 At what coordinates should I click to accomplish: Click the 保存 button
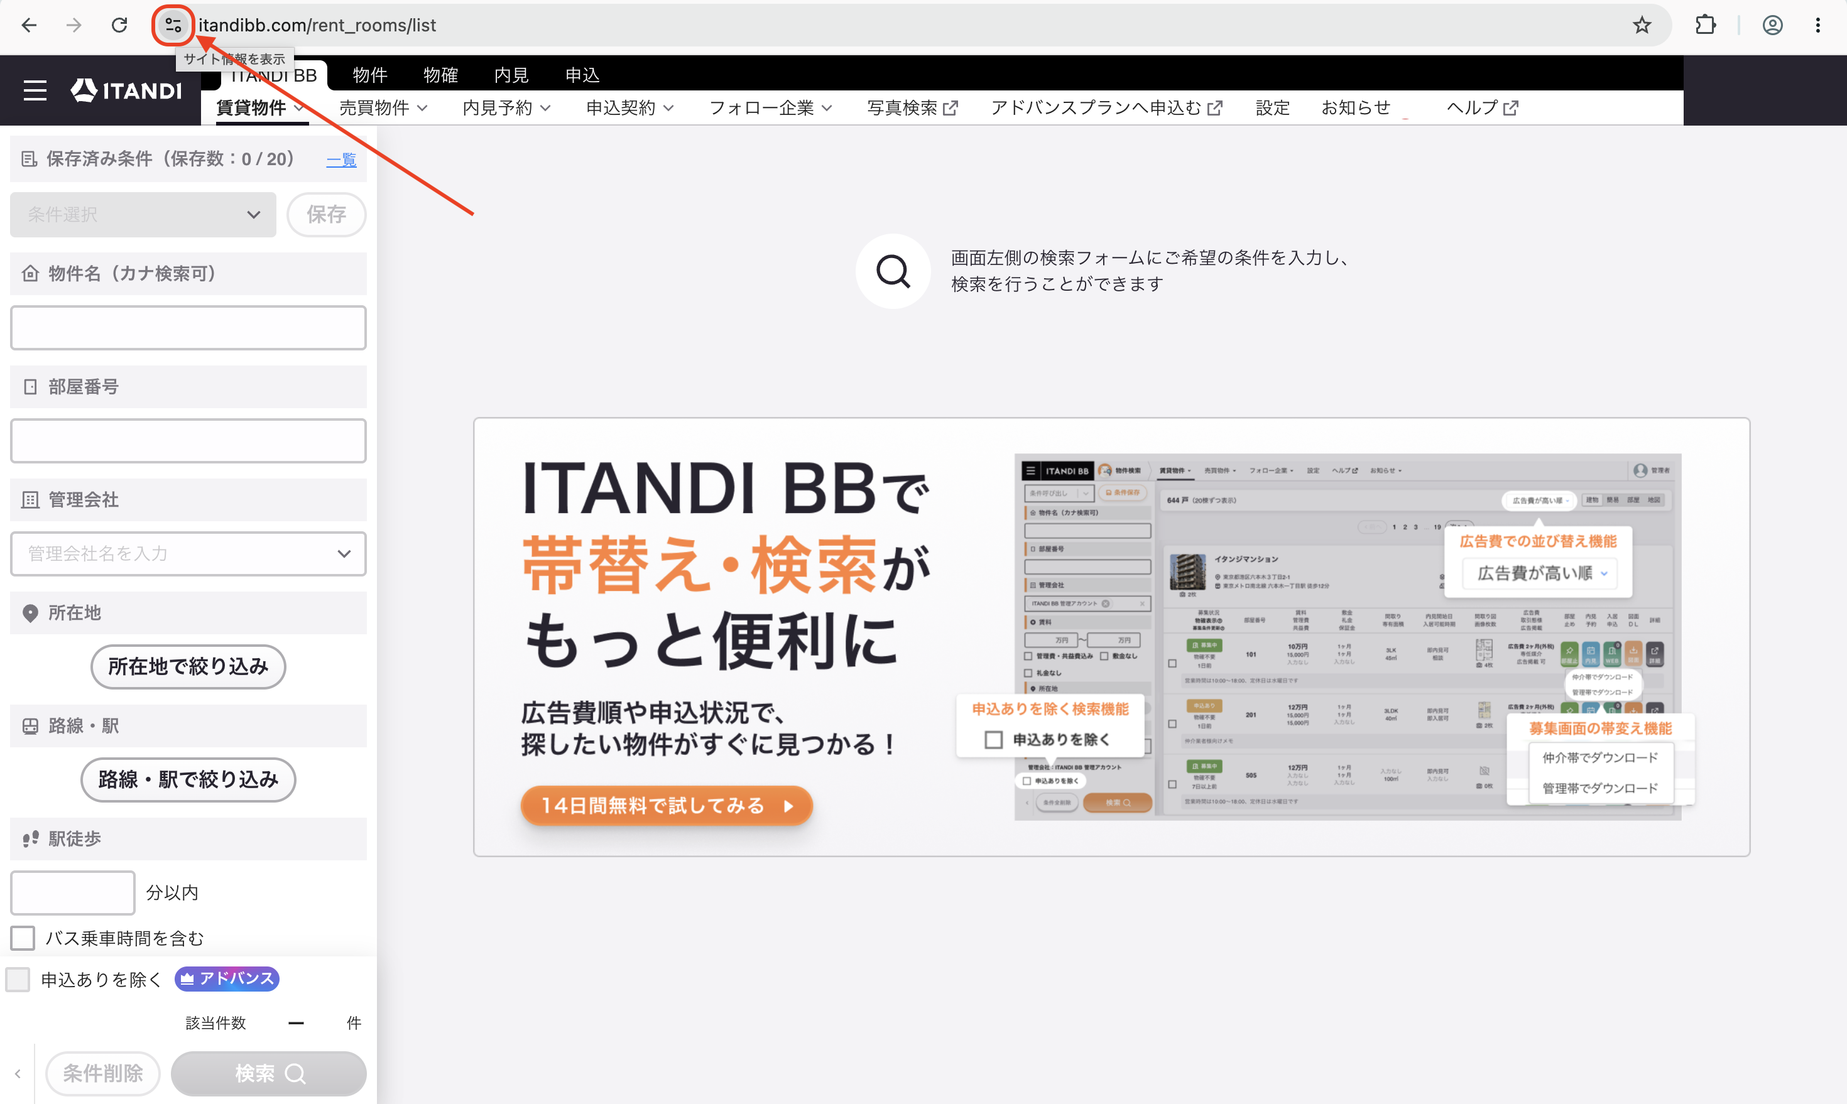(x=327, y=215)
